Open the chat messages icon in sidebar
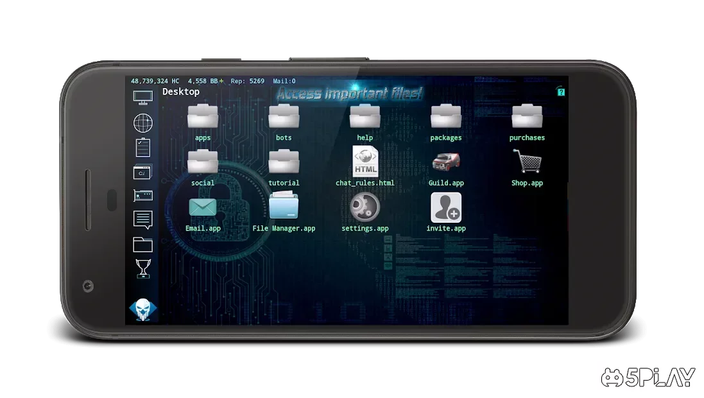This screenshot has height=398, width=704. coord(142,220)
